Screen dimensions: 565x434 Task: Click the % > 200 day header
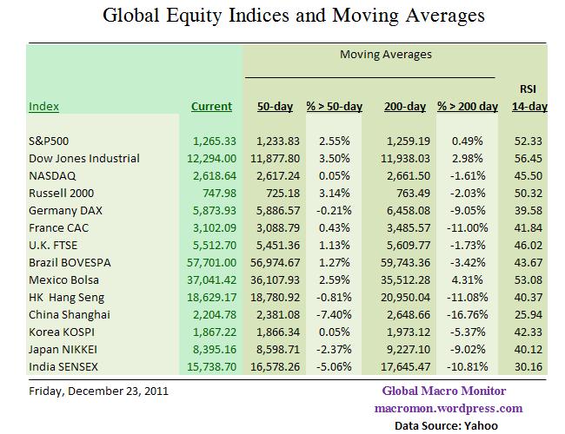point(467,107)
